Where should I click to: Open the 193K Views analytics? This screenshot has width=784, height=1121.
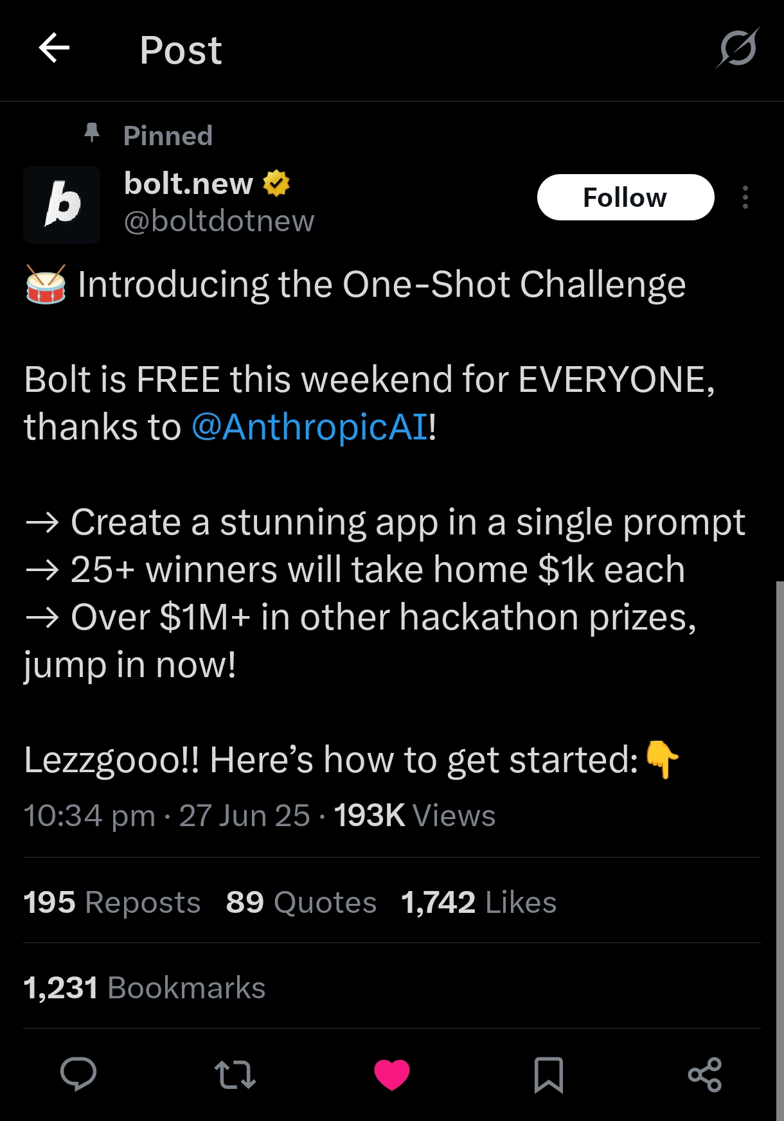[x=414, y=816]
